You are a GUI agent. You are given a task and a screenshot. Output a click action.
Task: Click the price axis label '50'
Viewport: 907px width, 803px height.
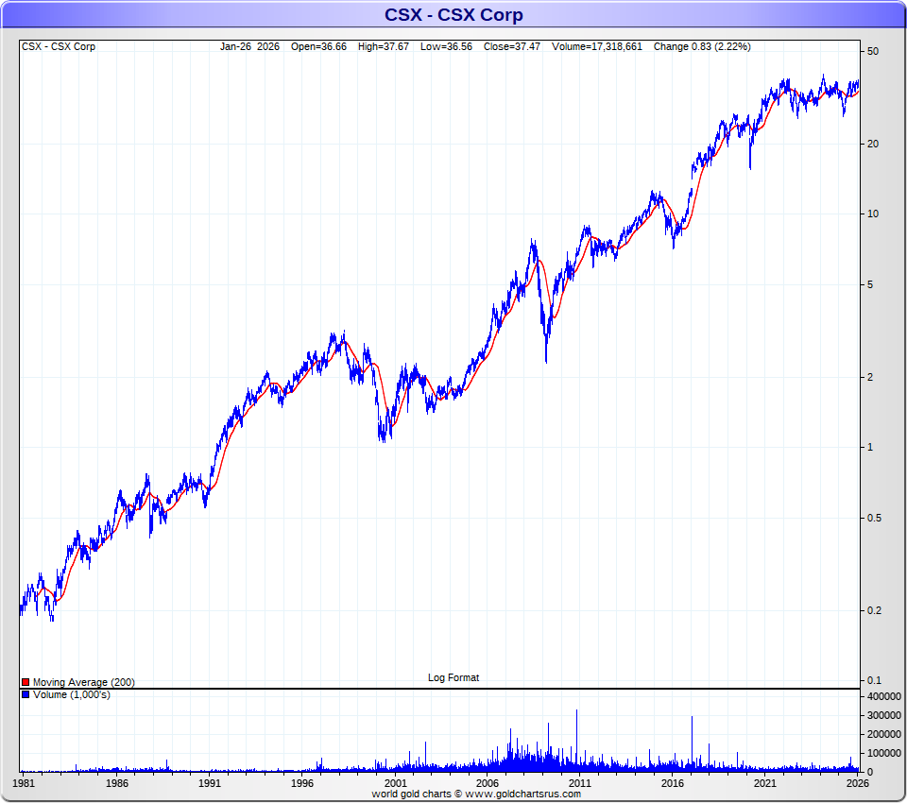[873, 51]
